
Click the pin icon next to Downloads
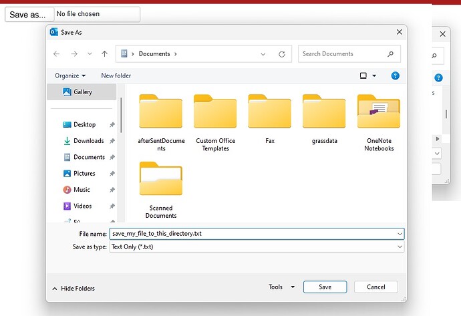click(x=112, y=141)
